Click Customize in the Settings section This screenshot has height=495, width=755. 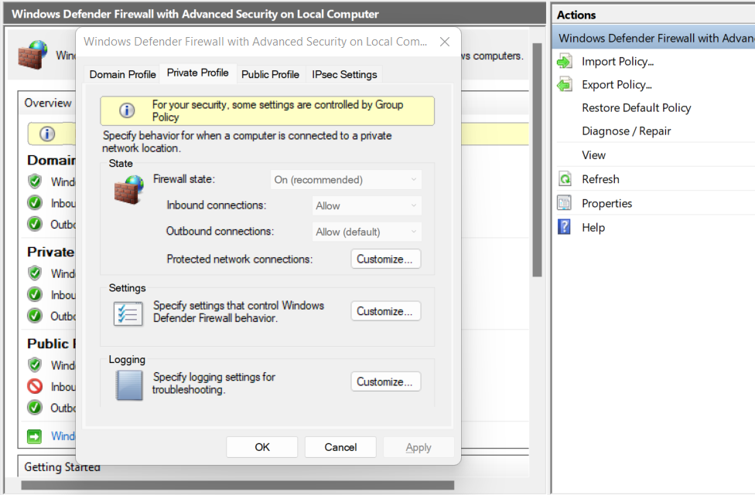385,311
